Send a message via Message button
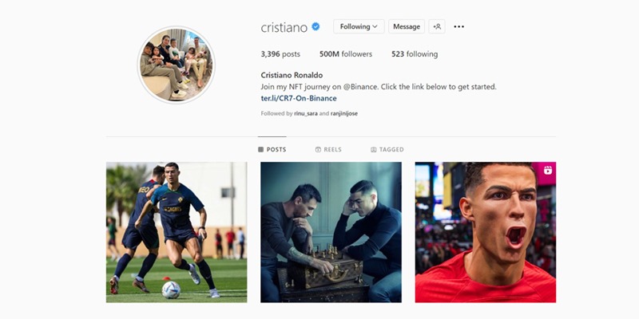This screenshot has width=639, height=319. (407, 26)
